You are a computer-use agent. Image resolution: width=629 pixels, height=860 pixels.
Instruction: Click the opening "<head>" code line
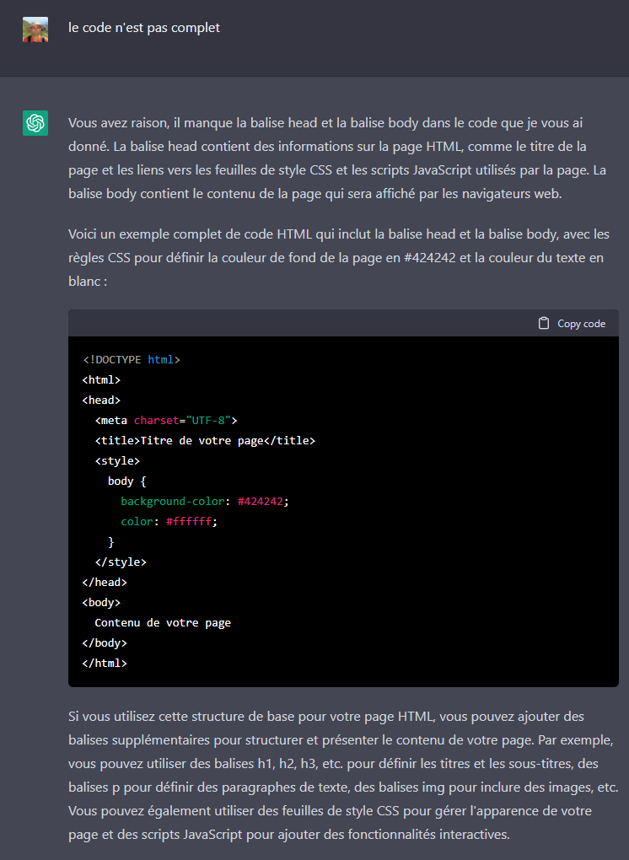point(101,400)
